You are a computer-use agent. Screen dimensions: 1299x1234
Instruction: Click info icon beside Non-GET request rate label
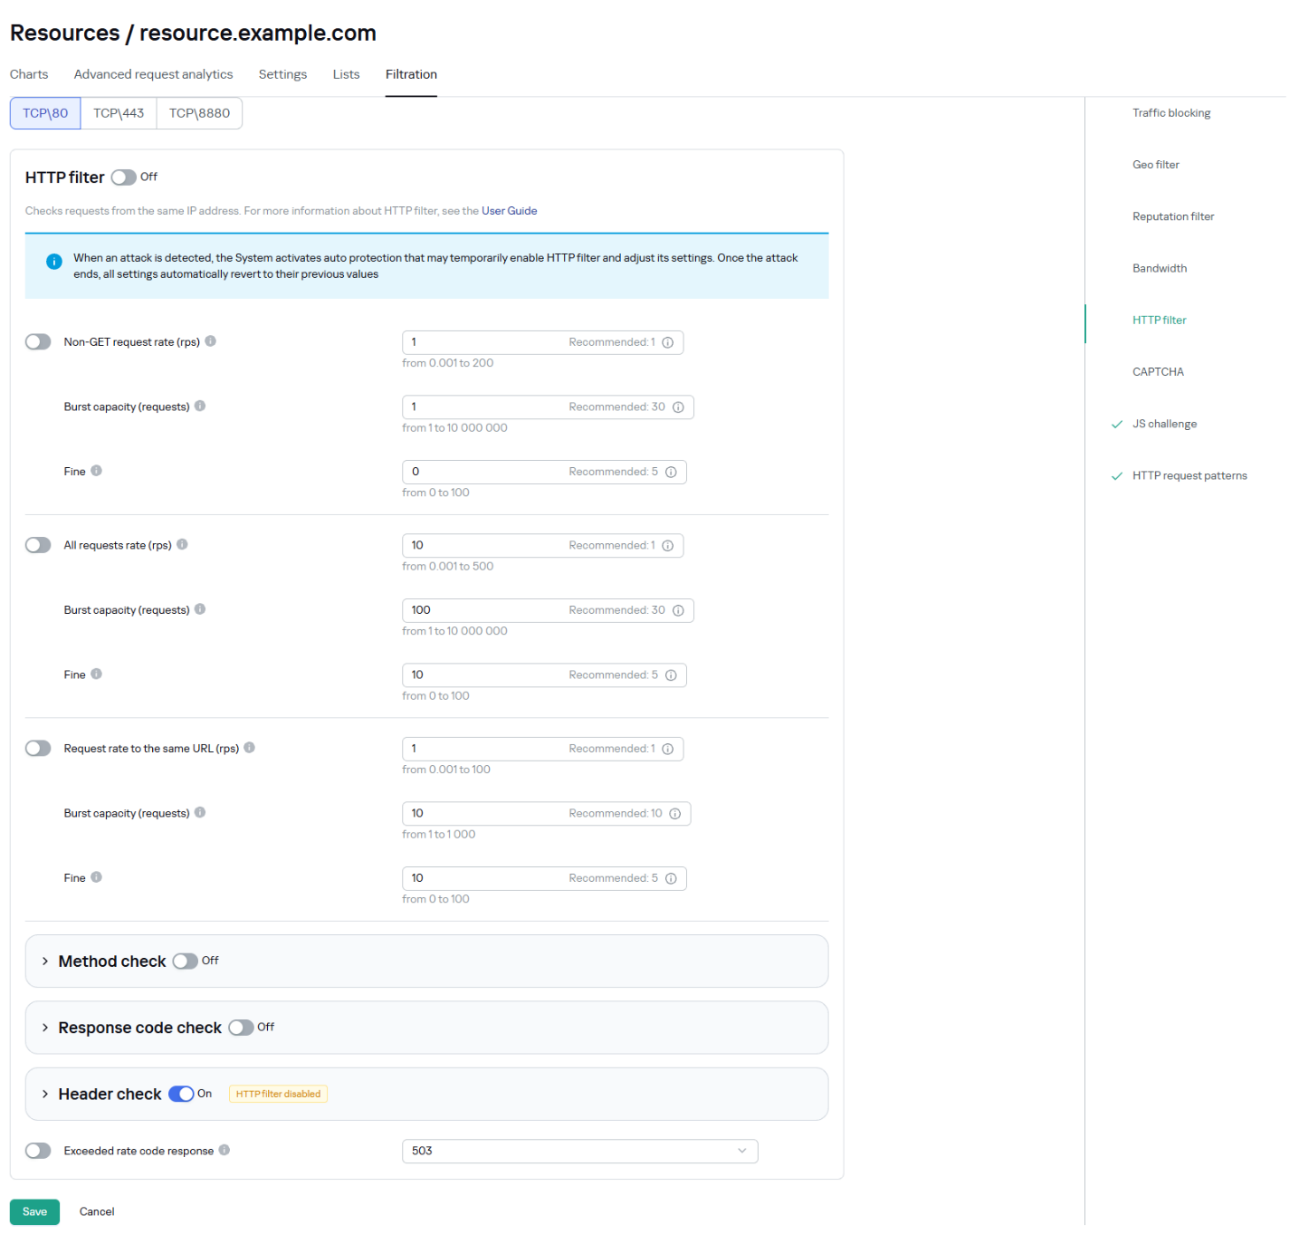(211, 341)
